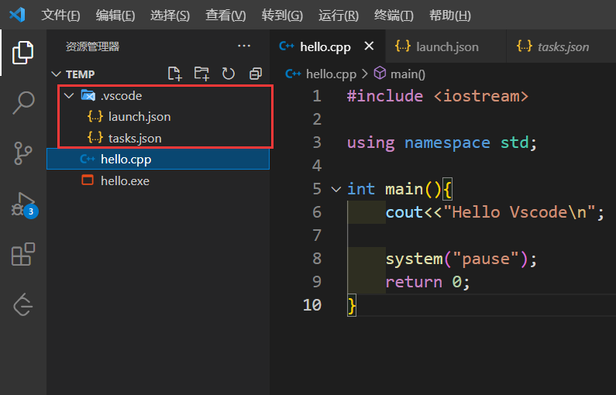
Task: Close the hello.cpp editor tab
Action: pos(369,46)
